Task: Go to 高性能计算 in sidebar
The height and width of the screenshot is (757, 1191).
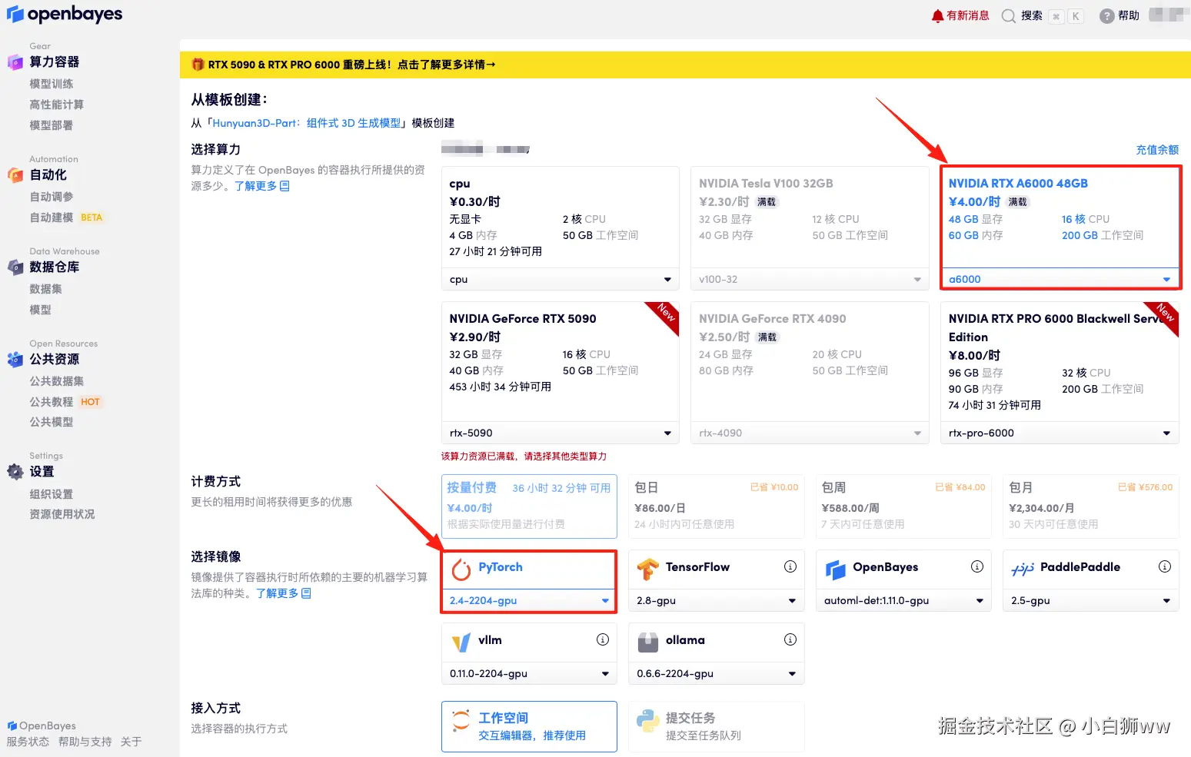Action: point(57,105)
